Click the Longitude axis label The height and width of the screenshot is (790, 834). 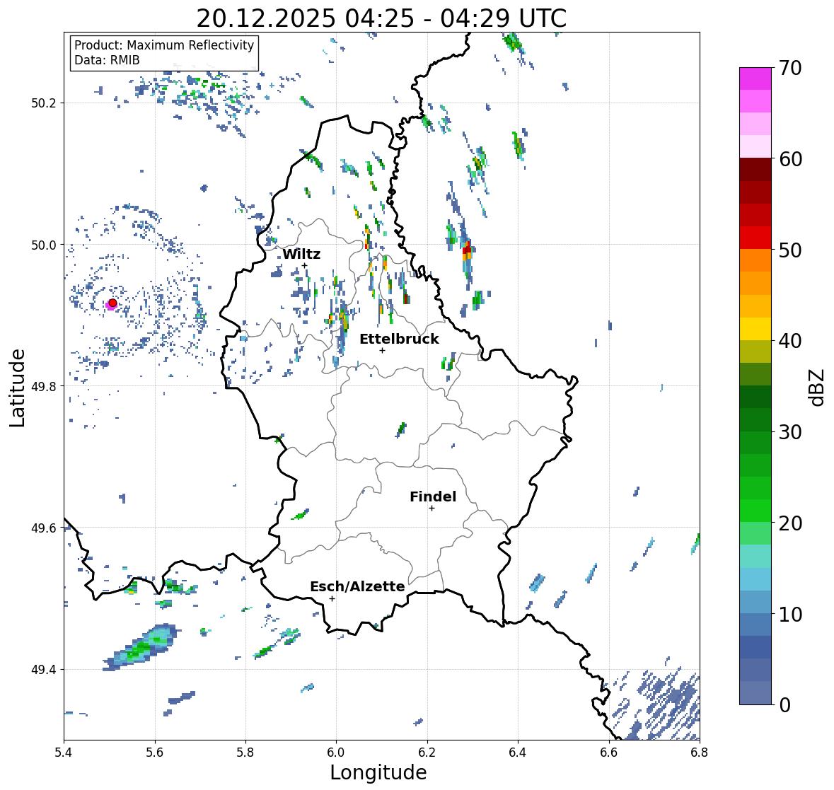pyautogui.click(x=378, y=772)
